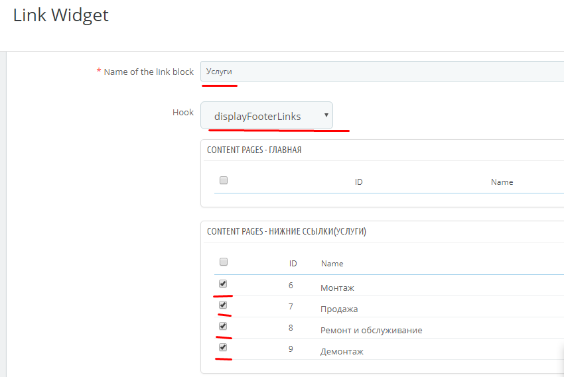564x377 pixels.
Task: Toggle select-all checkbox in Нижние ссылки table
Action: 224,262
